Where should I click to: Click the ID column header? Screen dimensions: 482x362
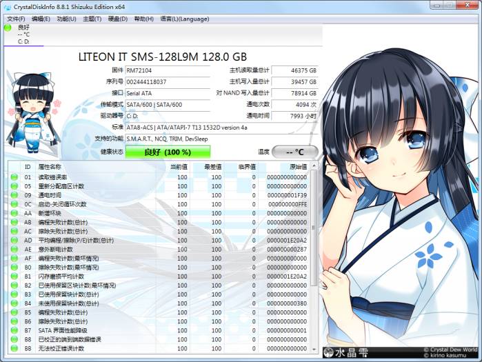click(28, 167)
